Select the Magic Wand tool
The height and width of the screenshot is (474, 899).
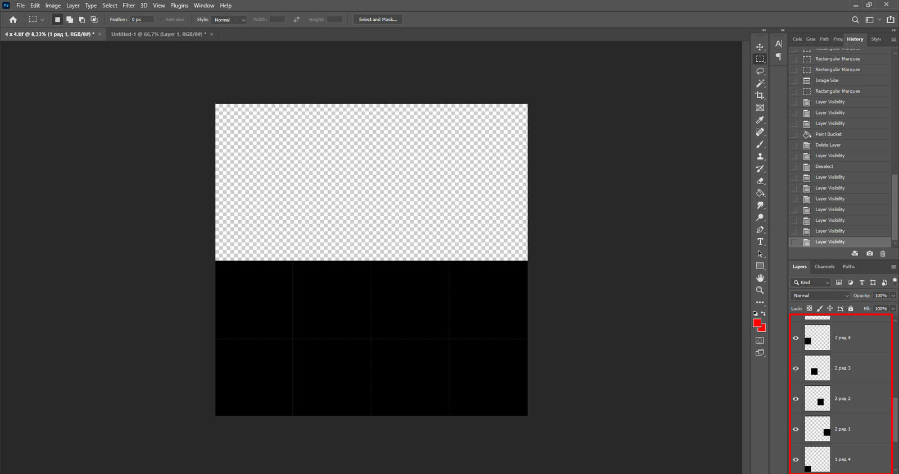click(x=760, y=83)
